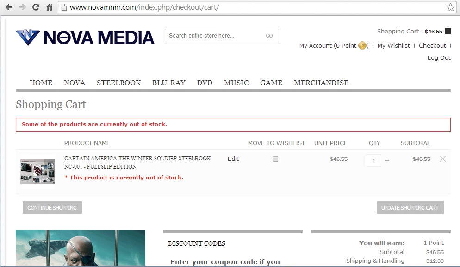Open Captain America Winter Soldier Steelbook product link

(137, 162)
